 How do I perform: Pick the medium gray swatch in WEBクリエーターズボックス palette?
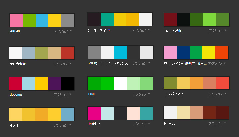point(95,52)
